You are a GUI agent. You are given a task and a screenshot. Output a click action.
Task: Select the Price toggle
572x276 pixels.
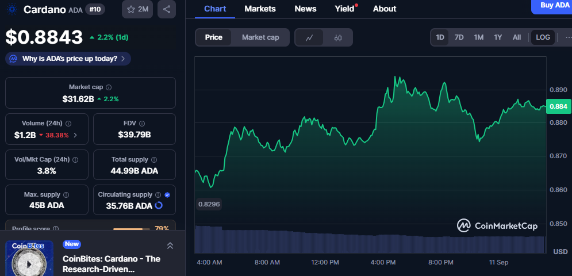pyautogui.click(x=213, y=37)
